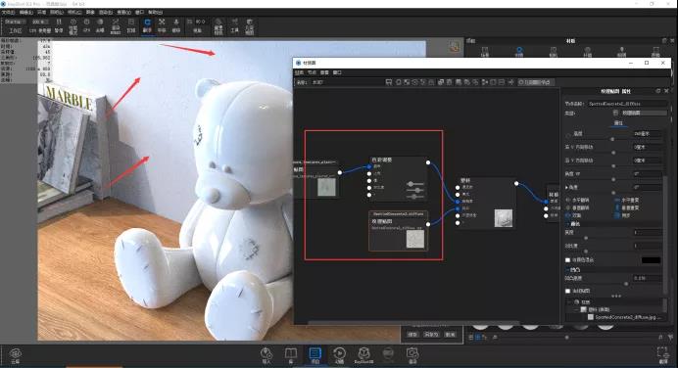Click thumbnail size slider below material balls
The width and height of the screenshot is (678, 368).
tap(567, 337)
